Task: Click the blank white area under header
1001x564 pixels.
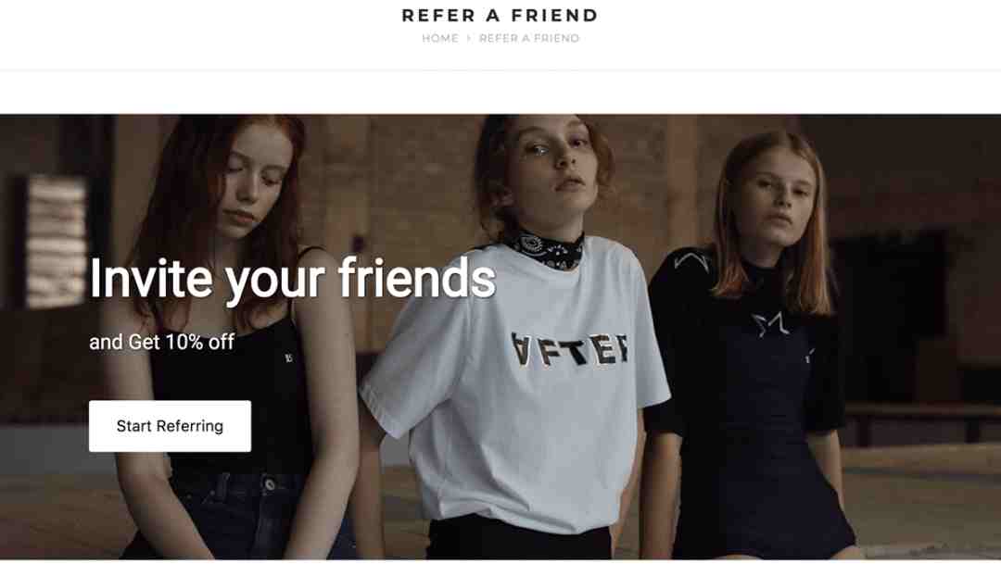Action: tap(500, 93)
